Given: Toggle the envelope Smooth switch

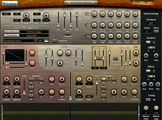Looking at the screenshot, I should [67, 33].
